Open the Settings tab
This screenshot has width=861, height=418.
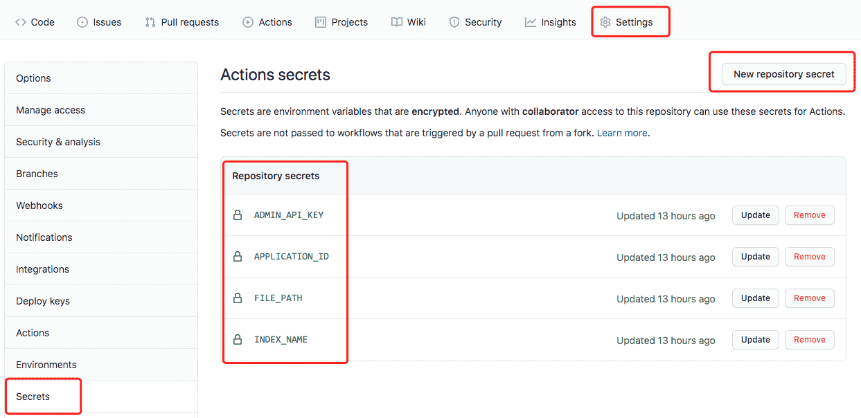pos(626,22)
